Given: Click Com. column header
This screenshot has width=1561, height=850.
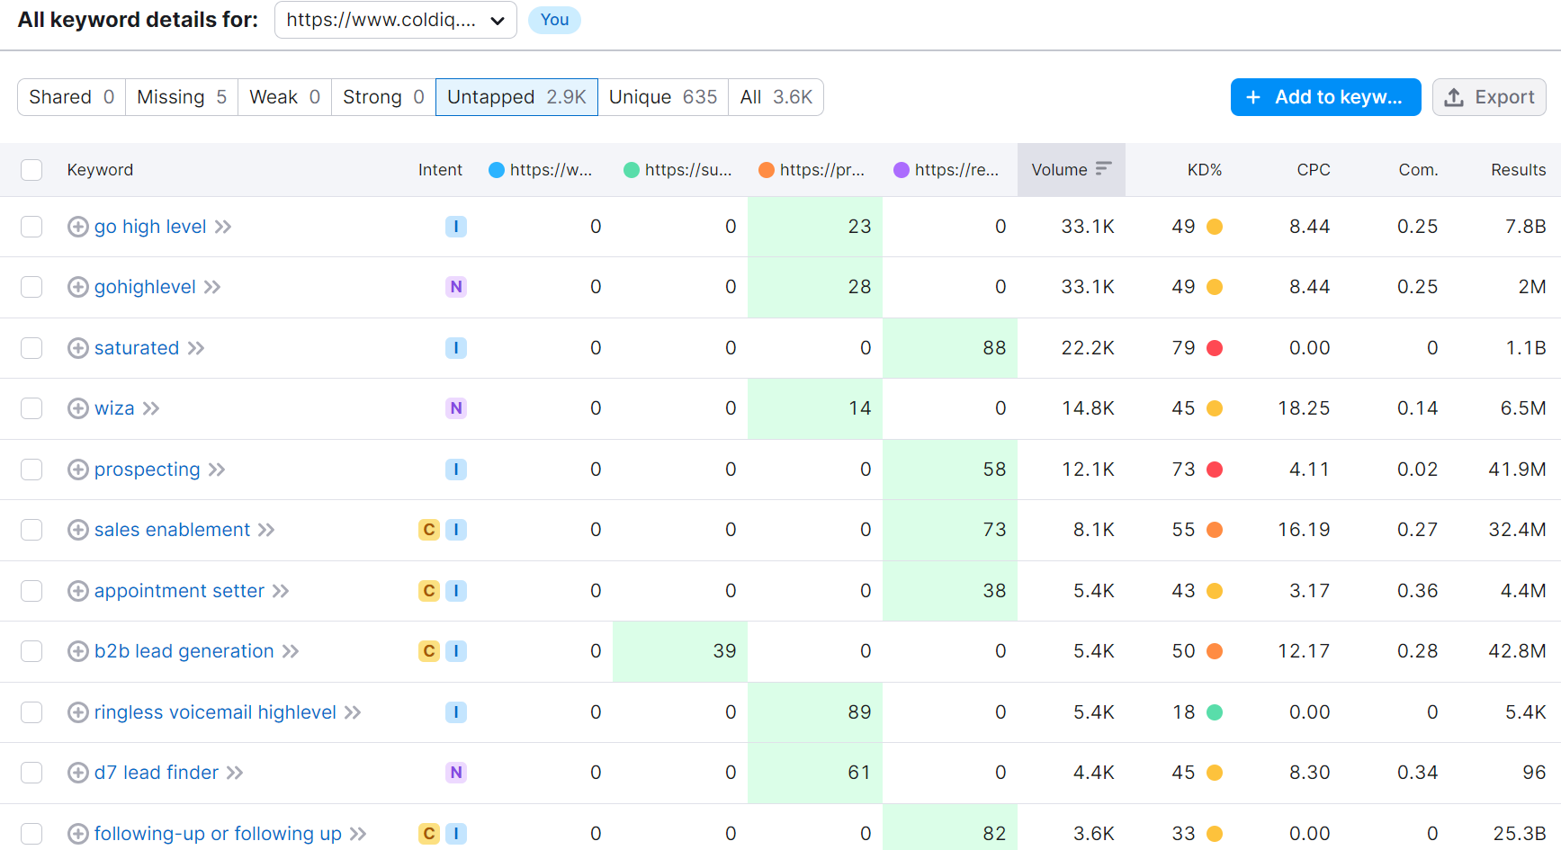Looking at the screenshot, I should tap(1418, 170).
